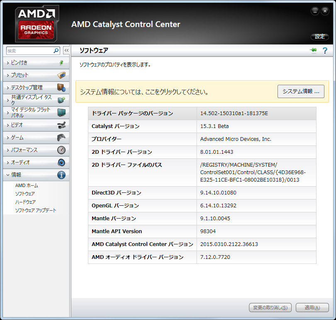This screenshot has width=336, height=320.
Task: Click the パフォーマンス gauge icon
Action: (x=61, y=150)
